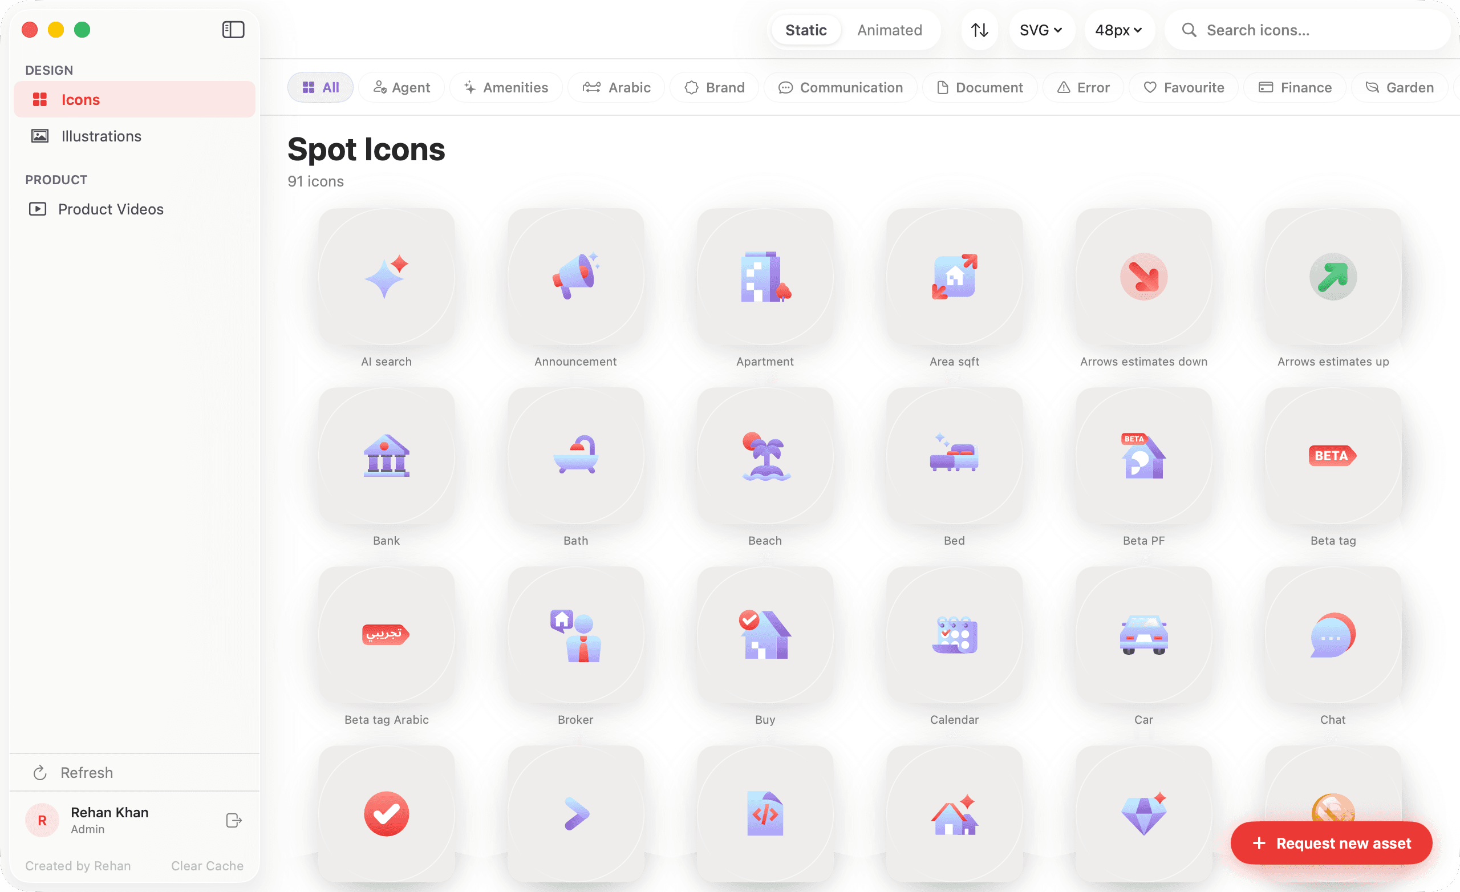Filter by Finance category
The width and height of the screenshot is (1460, 892).
pos(1295,88)
